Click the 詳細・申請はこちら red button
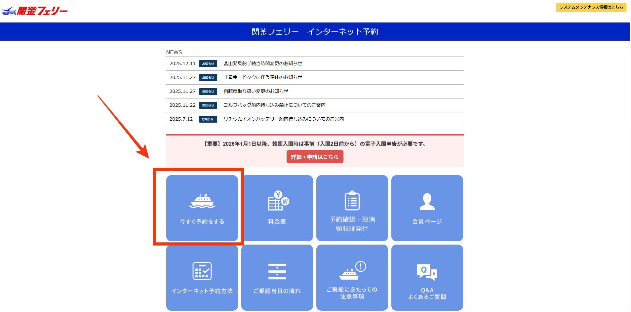The image size is (631, 312). click(315, 157)
